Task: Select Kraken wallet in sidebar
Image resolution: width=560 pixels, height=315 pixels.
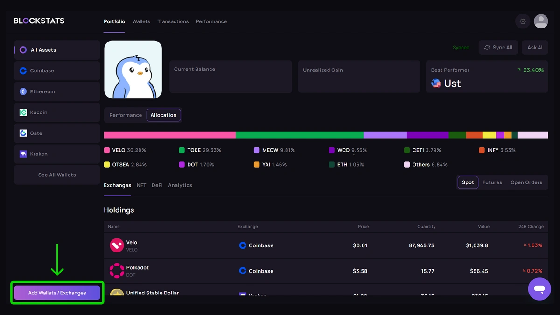Action: pos(57,154)
